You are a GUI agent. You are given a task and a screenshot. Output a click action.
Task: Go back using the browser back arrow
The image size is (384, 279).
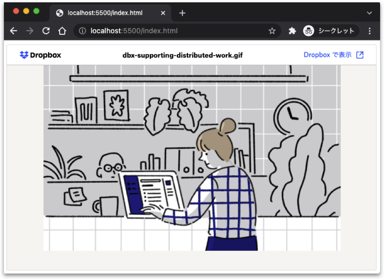pyautogui.click(x=14, y=31)
